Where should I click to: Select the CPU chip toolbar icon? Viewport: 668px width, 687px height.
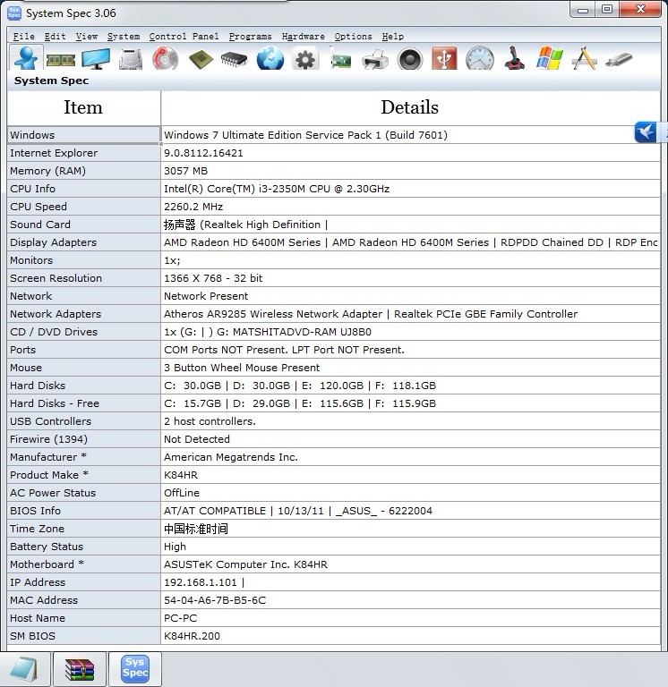(201, 60)
